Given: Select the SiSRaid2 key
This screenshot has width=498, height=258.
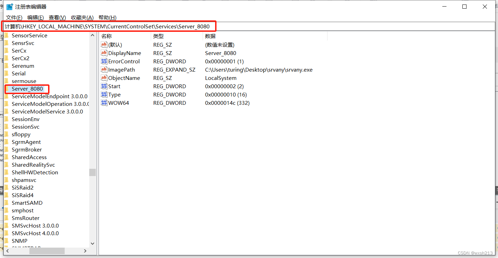Looking at the screenshot, I should [22, 187].
